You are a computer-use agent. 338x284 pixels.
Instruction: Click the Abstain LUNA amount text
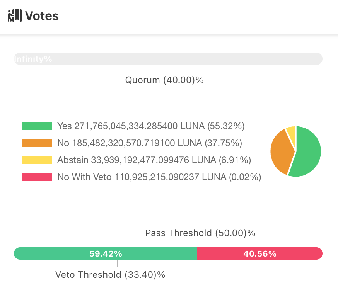[154, 160]
